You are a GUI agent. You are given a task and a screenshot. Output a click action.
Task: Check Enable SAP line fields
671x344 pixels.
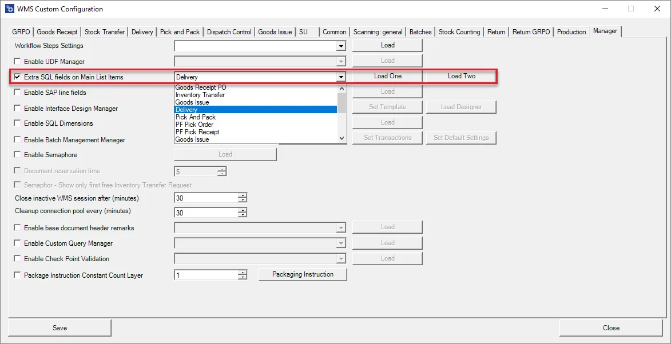click(17, 92)
